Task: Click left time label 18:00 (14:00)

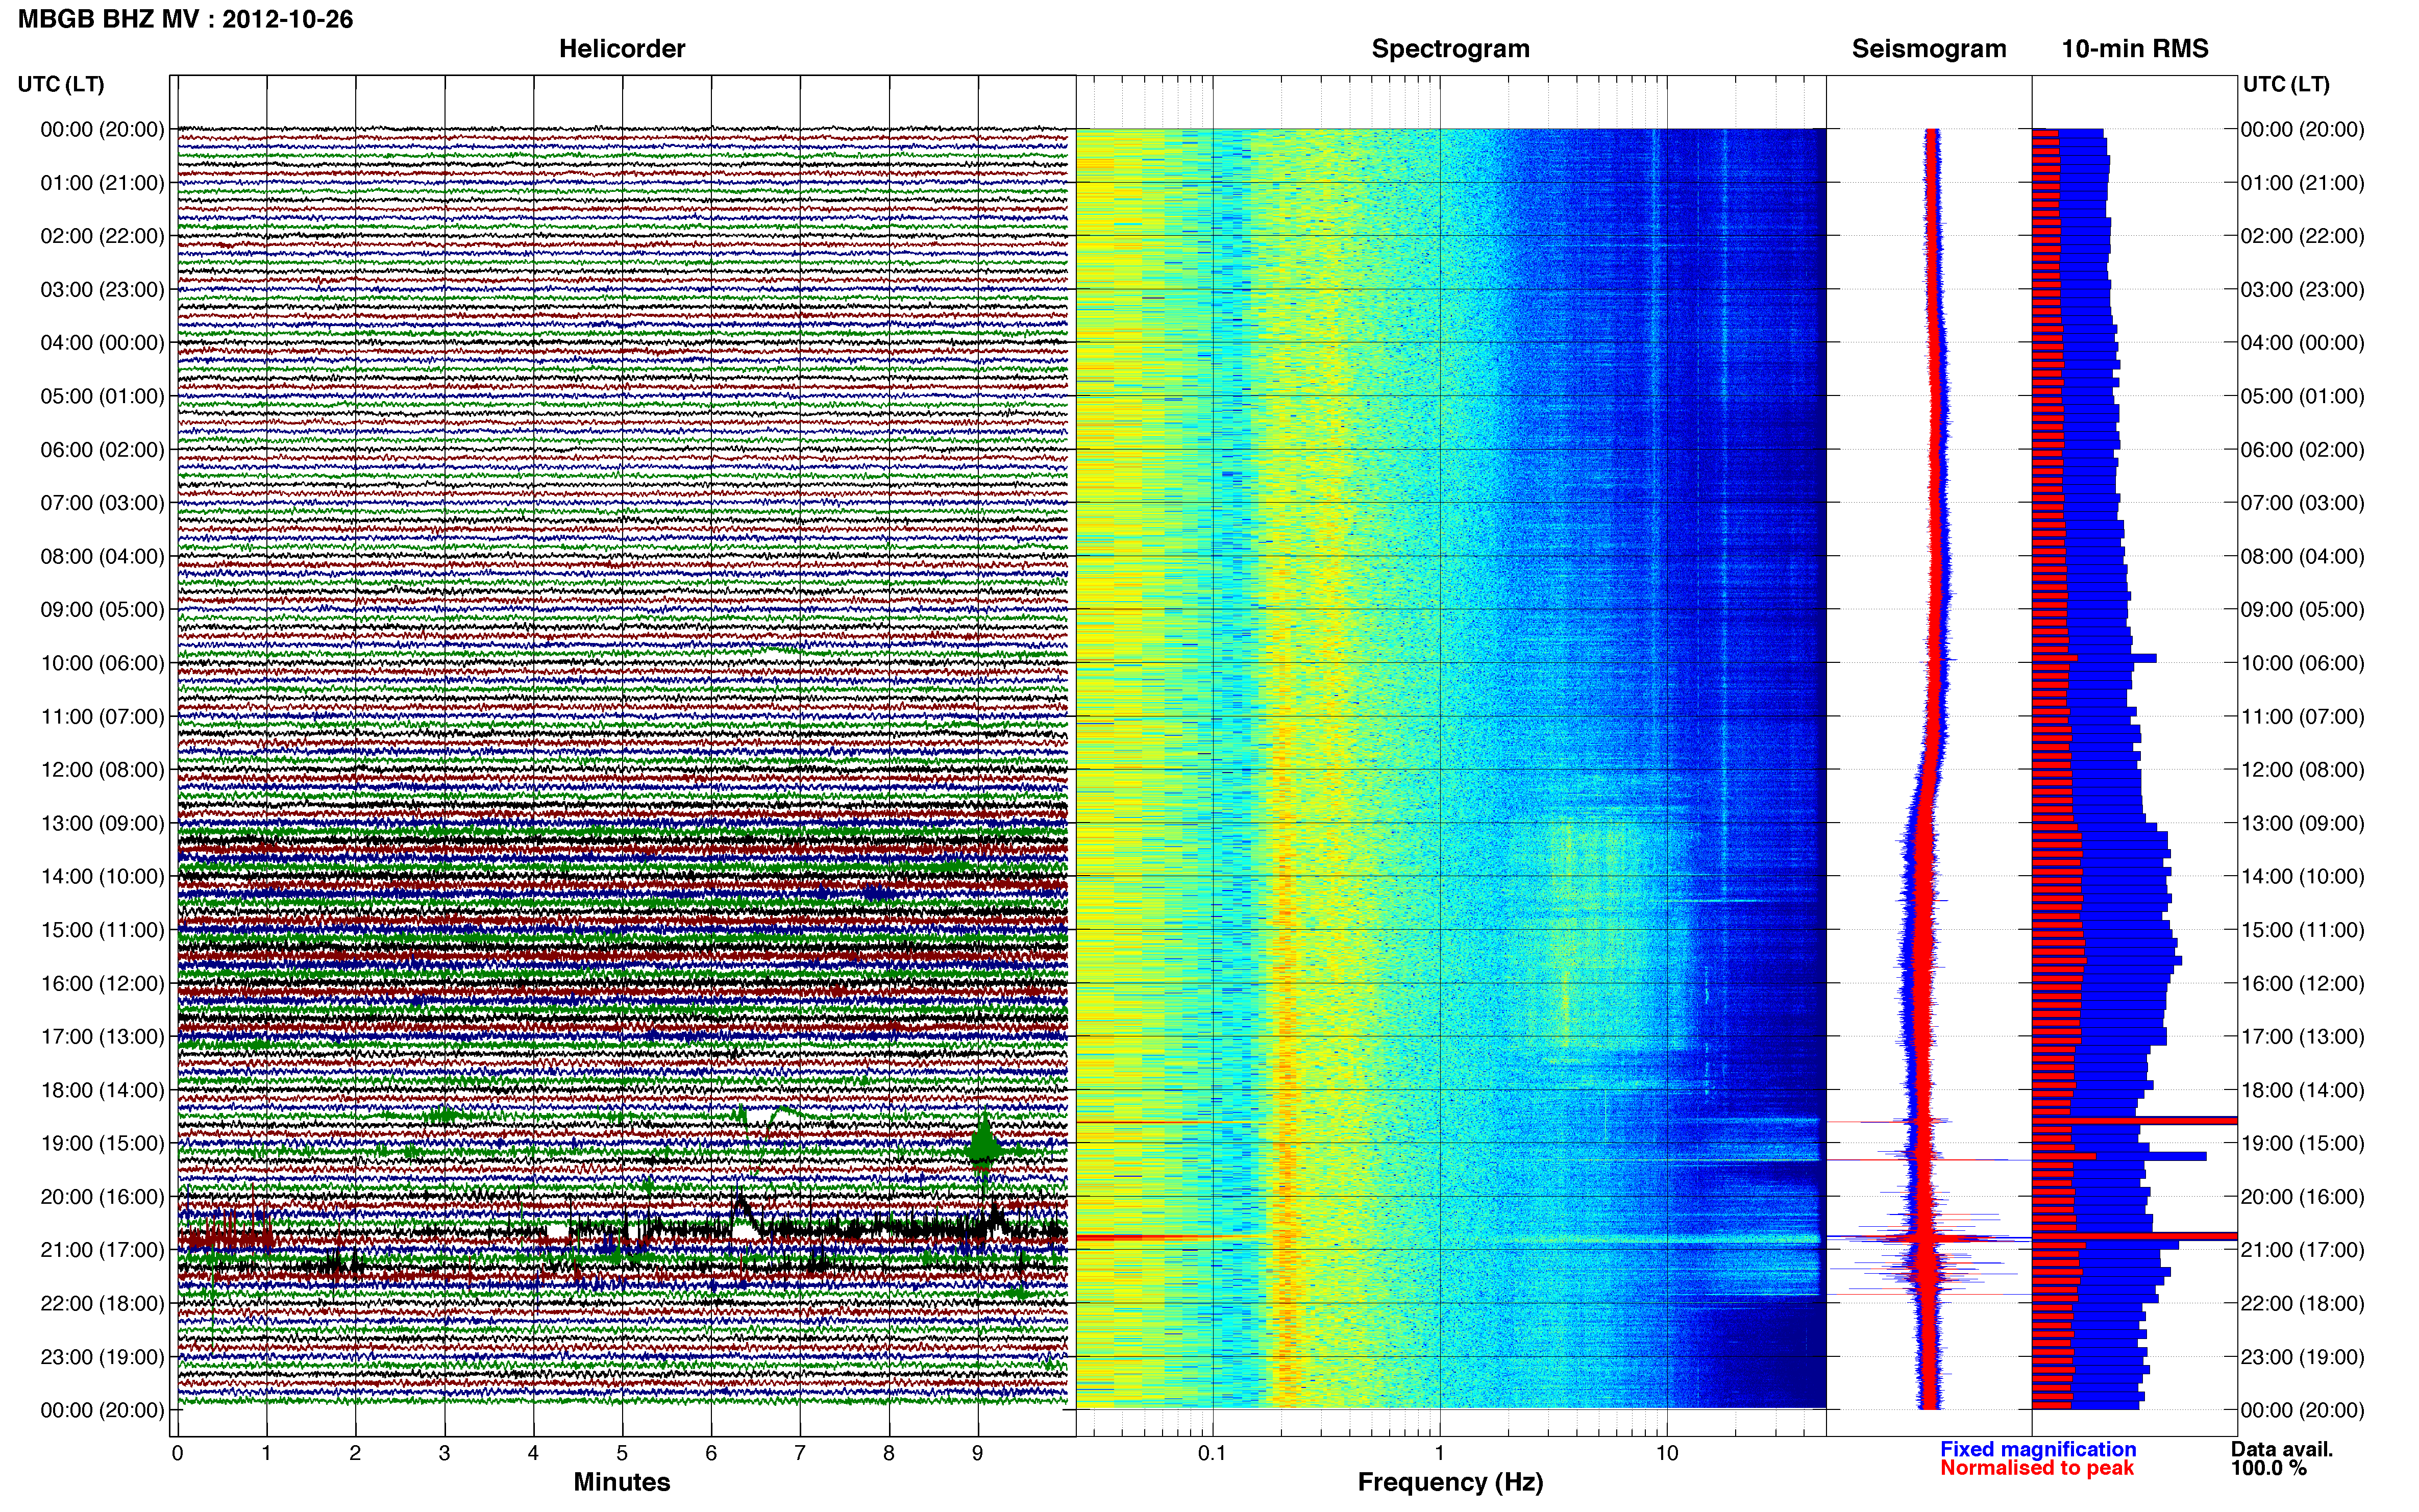Action: tap(102, 1090)
